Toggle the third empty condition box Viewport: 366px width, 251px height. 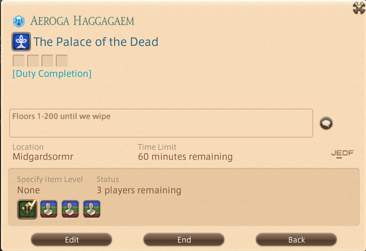tap(47, 61)
